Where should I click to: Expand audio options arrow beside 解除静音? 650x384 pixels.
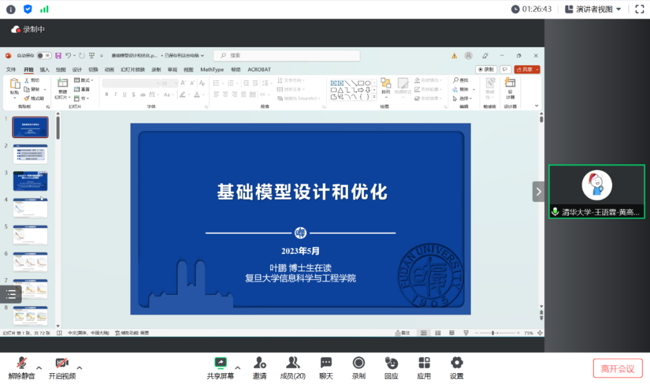pos(39,367)
